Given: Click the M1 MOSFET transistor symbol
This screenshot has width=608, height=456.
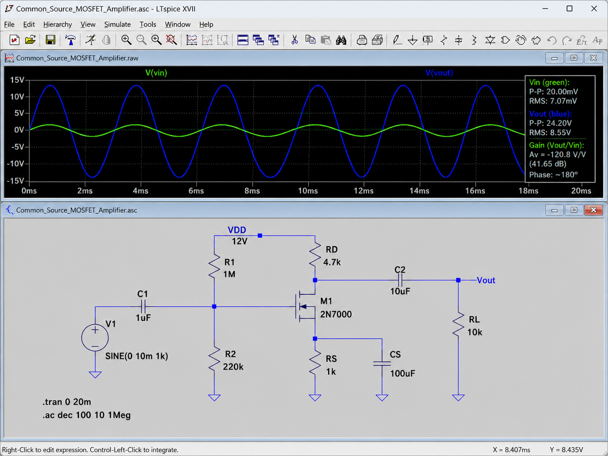Looking at the screenshot, I should click(x=305, y=307).
